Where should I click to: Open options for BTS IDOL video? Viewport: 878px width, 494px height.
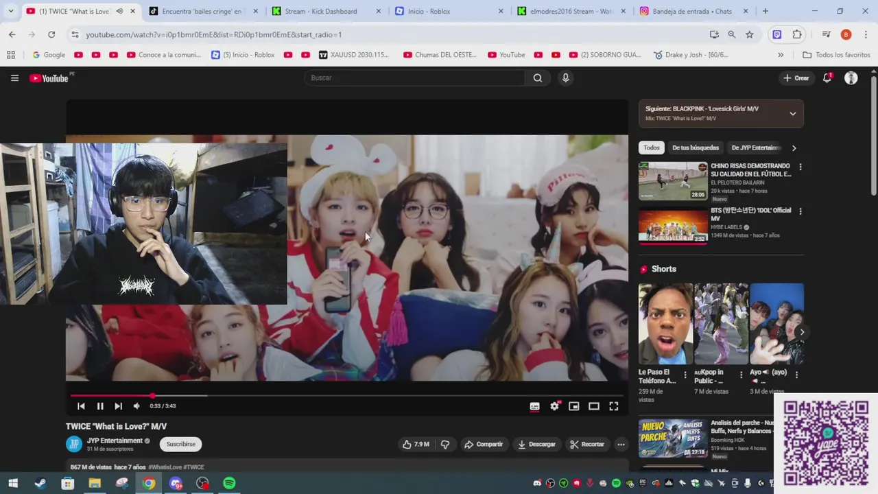point(800,211)
